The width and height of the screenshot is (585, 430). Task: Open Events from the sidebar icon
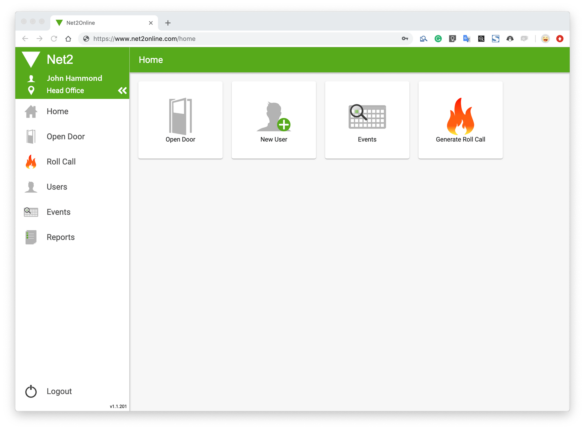tap(31, 212)
